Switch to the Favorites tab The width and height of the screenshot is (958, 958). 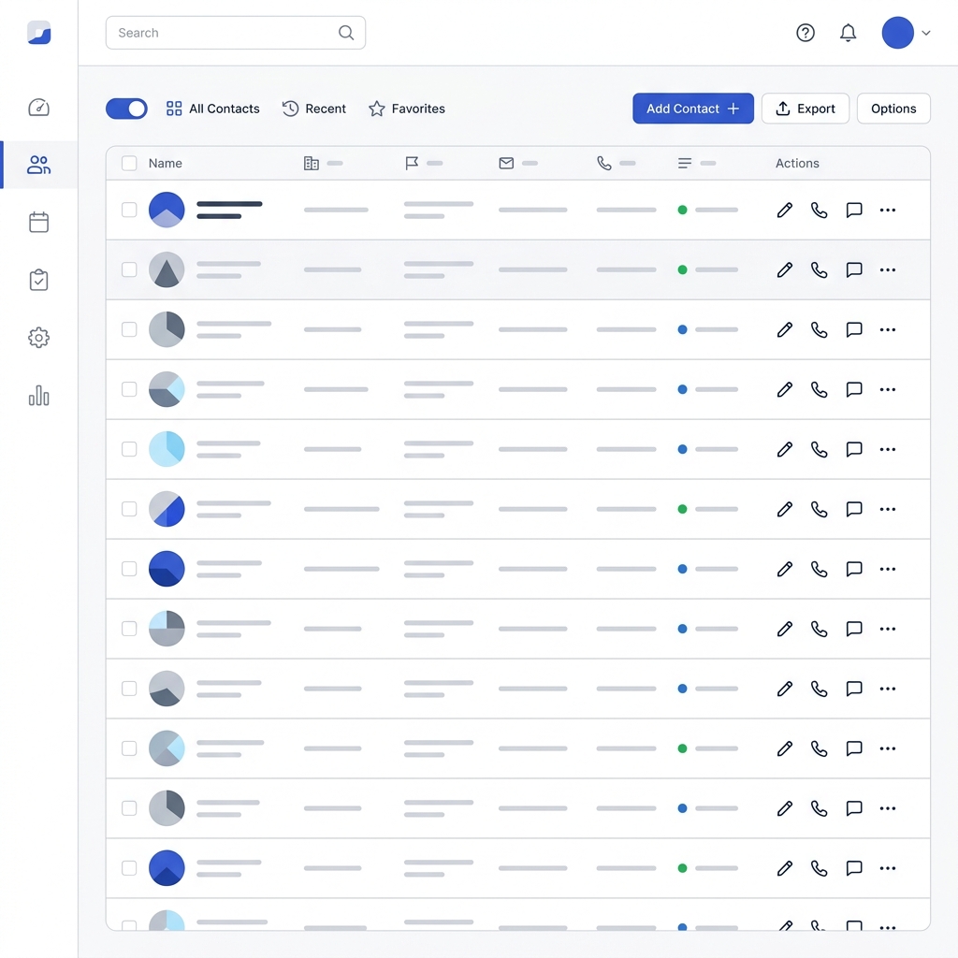point(407,109)
